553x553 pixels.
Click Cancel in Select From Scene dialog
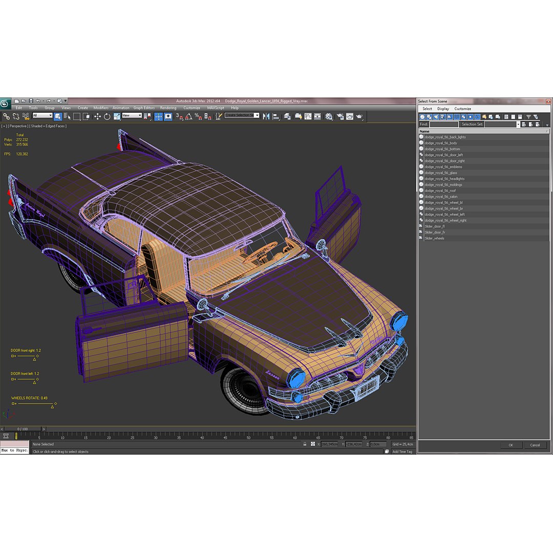tap(535, 445)
